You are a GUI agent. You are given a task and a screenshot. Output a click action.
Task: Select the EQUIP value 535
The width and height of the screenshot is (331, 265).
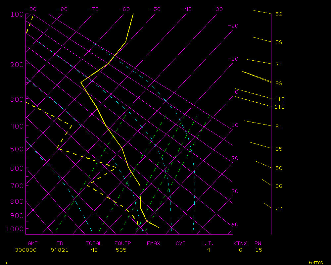click(x=121, y=250)
